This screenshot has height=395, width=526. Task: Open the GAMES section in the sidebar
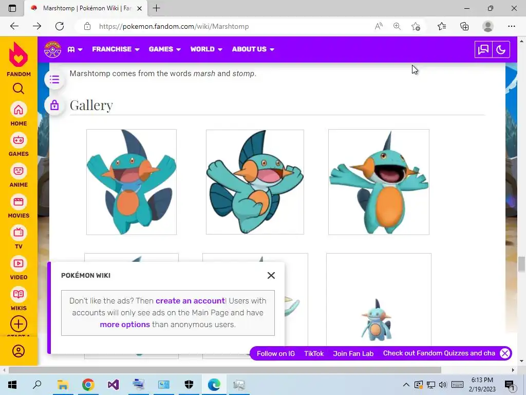[x=18, y=144]
